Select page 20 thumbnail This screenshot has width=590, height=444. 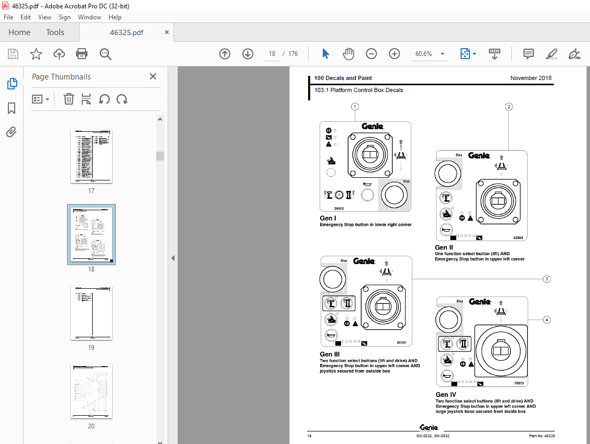point(92,391)
